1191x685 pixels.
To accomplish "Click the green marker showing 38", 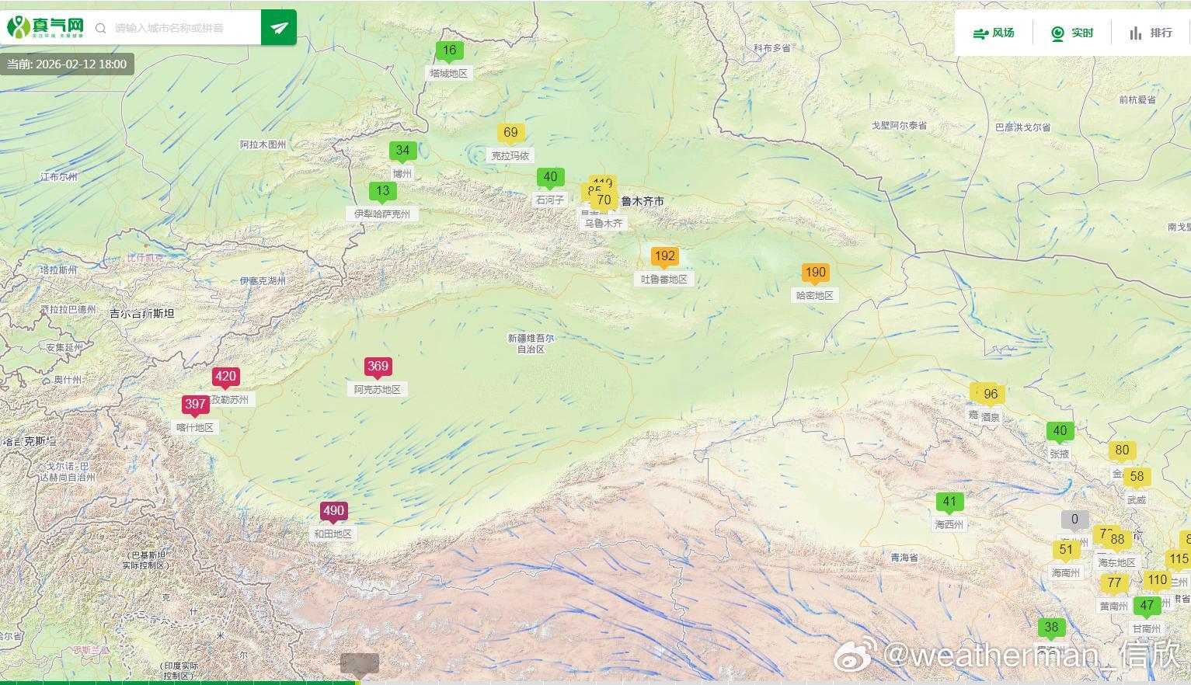I will click(1051, 628).
